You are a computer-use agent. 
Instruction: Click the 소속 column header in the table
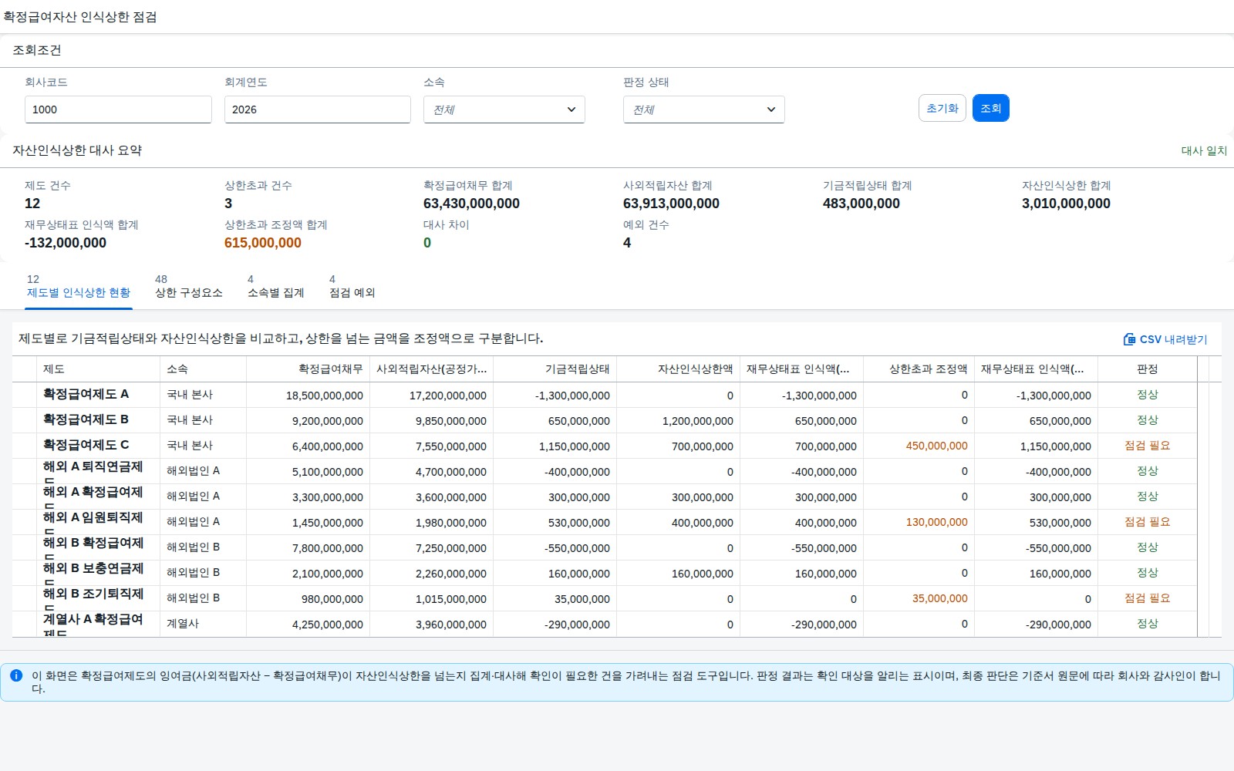[204, 369]
